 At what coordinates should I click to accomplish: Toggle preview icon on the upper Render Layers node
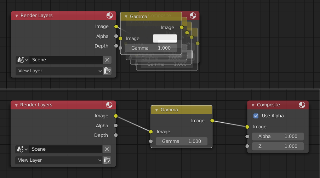110,16
